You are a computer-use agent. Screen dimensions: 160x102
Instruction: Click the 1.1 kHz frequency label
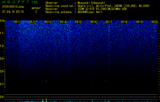(2, 33)
